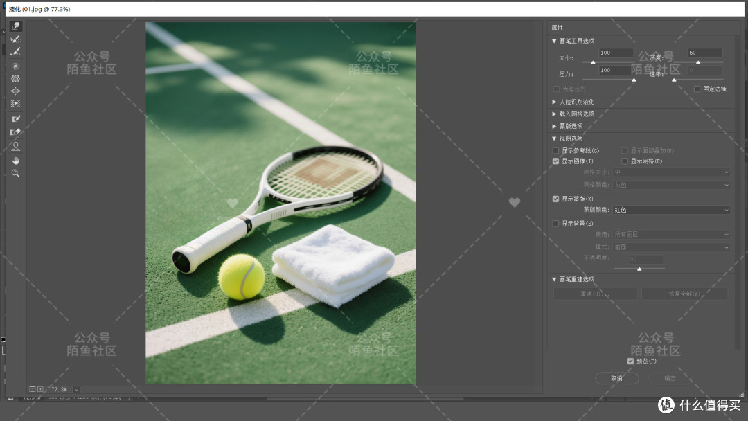Screen dimensions: 748x421
Task: Click the 不透明度 value field
Action: tap(646, 259)
